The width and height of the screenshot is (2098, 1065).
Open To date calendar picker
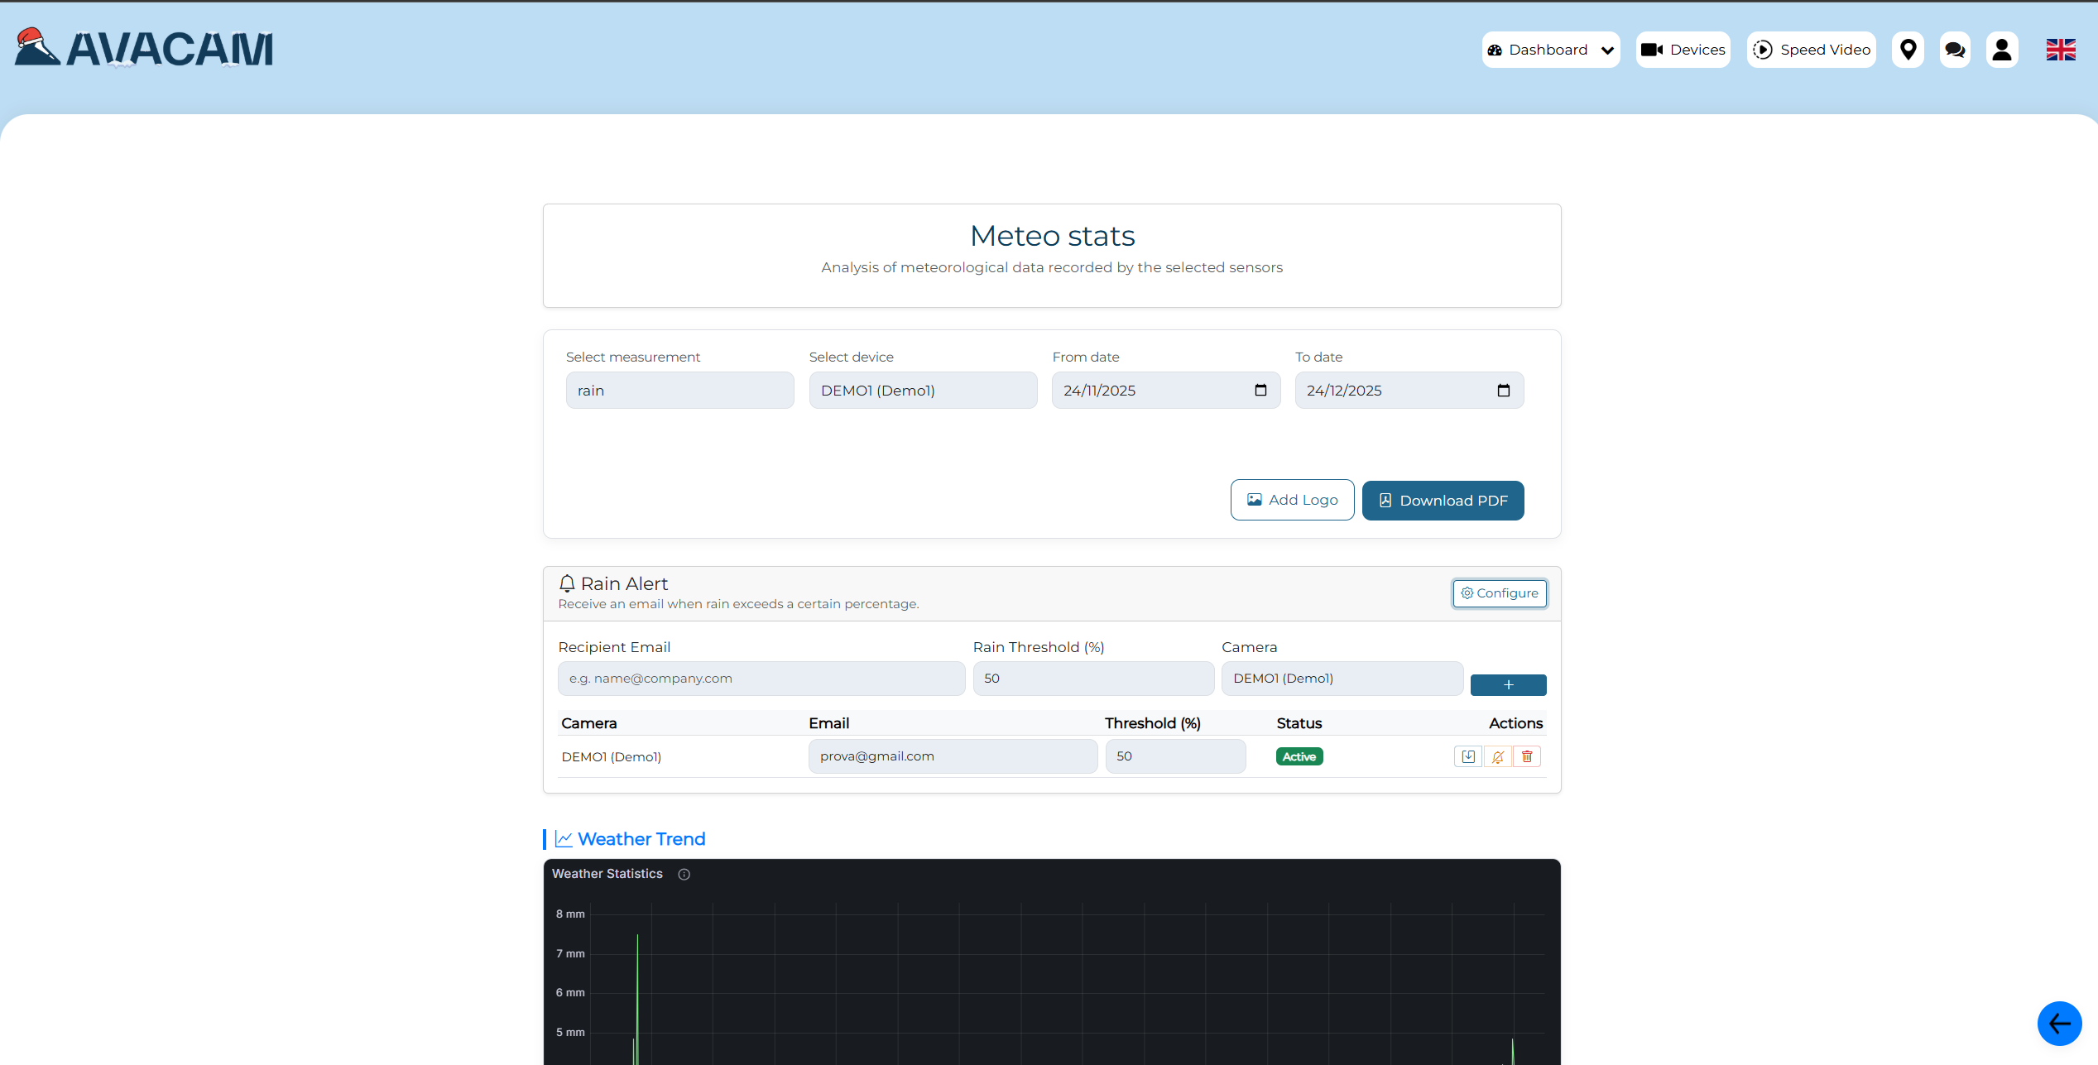1504,391
